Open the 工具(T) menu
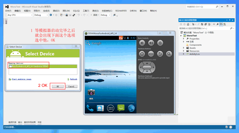The height and width of the screenshot is (133, 239). pos(86,11)
